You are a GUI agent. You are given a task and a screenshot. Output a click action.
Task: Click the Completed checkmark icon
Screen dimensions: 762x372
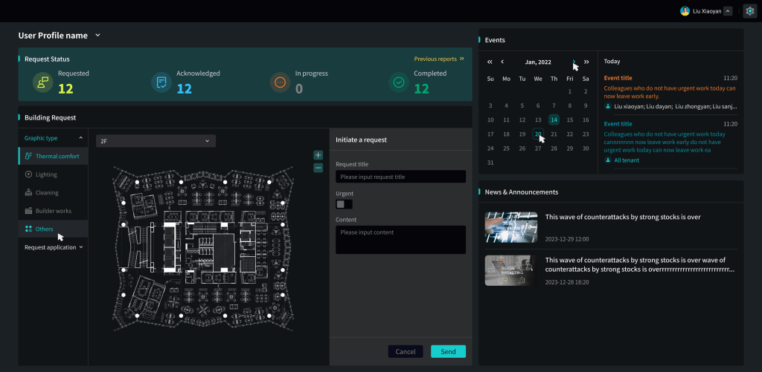[x=399, y=82]
